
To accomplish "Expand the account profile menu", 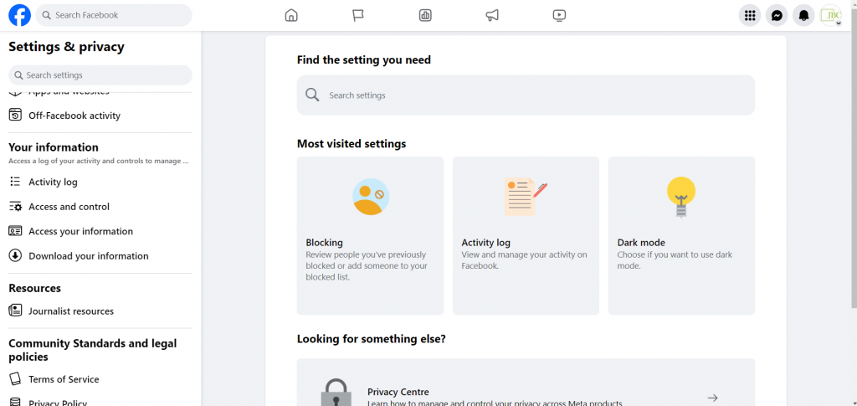I will (830, 15).
